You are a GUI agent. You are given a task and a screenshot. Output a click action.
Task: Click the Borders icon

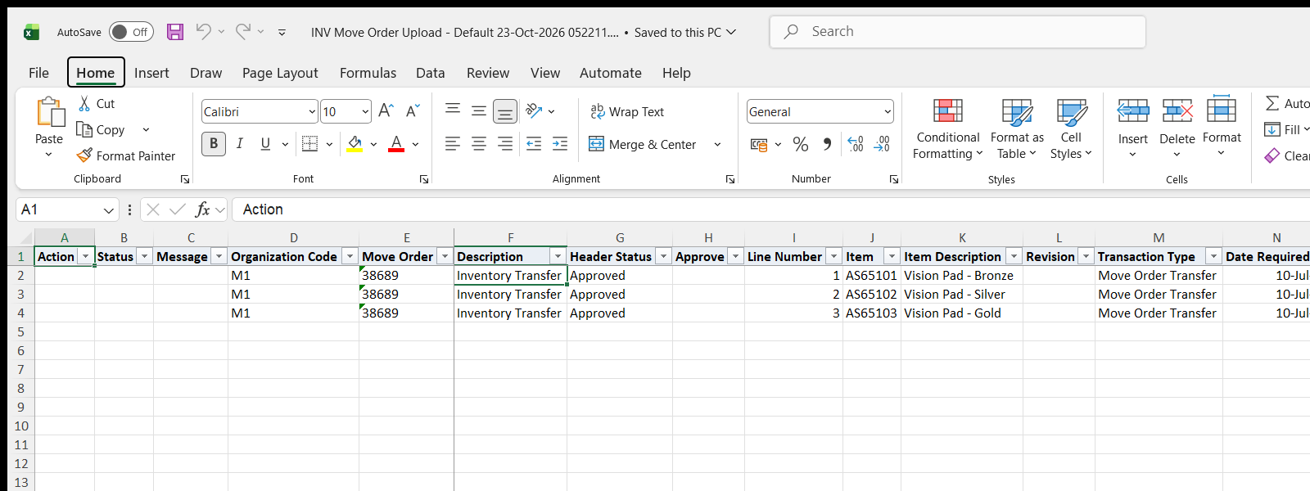(310, 144)
